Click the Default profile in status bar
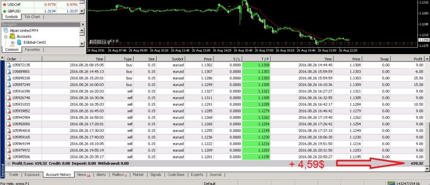This screenshot has width=430, height=185. pyautogui.click(x=210, y=184)
